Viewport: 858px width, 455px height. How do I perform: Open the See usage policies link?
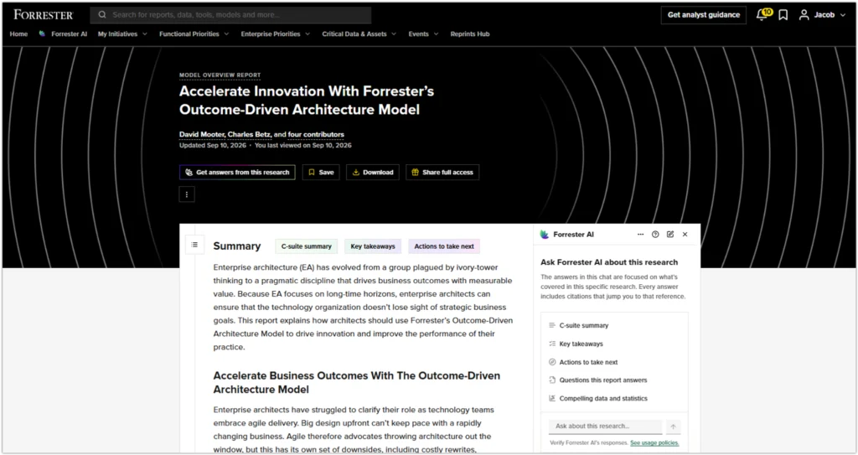coord(654,443)
